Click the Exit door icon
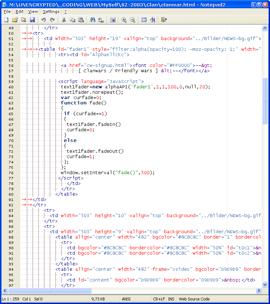The image size is (270, 304). point(164,20)
